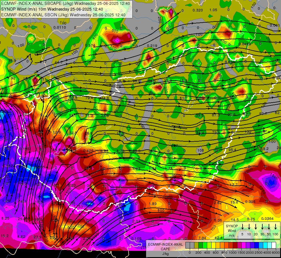281x258 pixels.
Task: Pick the dark red swatch before 1500
Action: [235, 245]
